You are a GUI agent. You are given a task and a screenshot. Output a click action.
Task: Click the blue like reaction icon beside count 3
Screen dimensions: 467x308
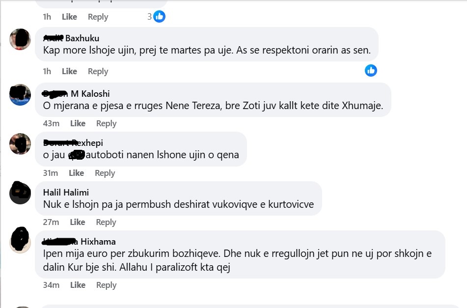[x=159, y=17]
